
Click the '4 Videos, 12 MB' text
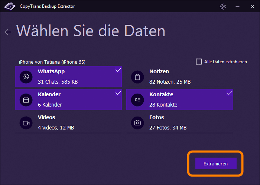(56, 128)
